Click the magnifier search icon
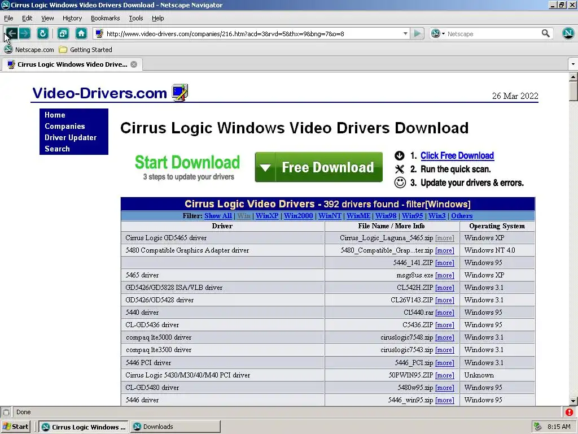 (x=546, y=33)
